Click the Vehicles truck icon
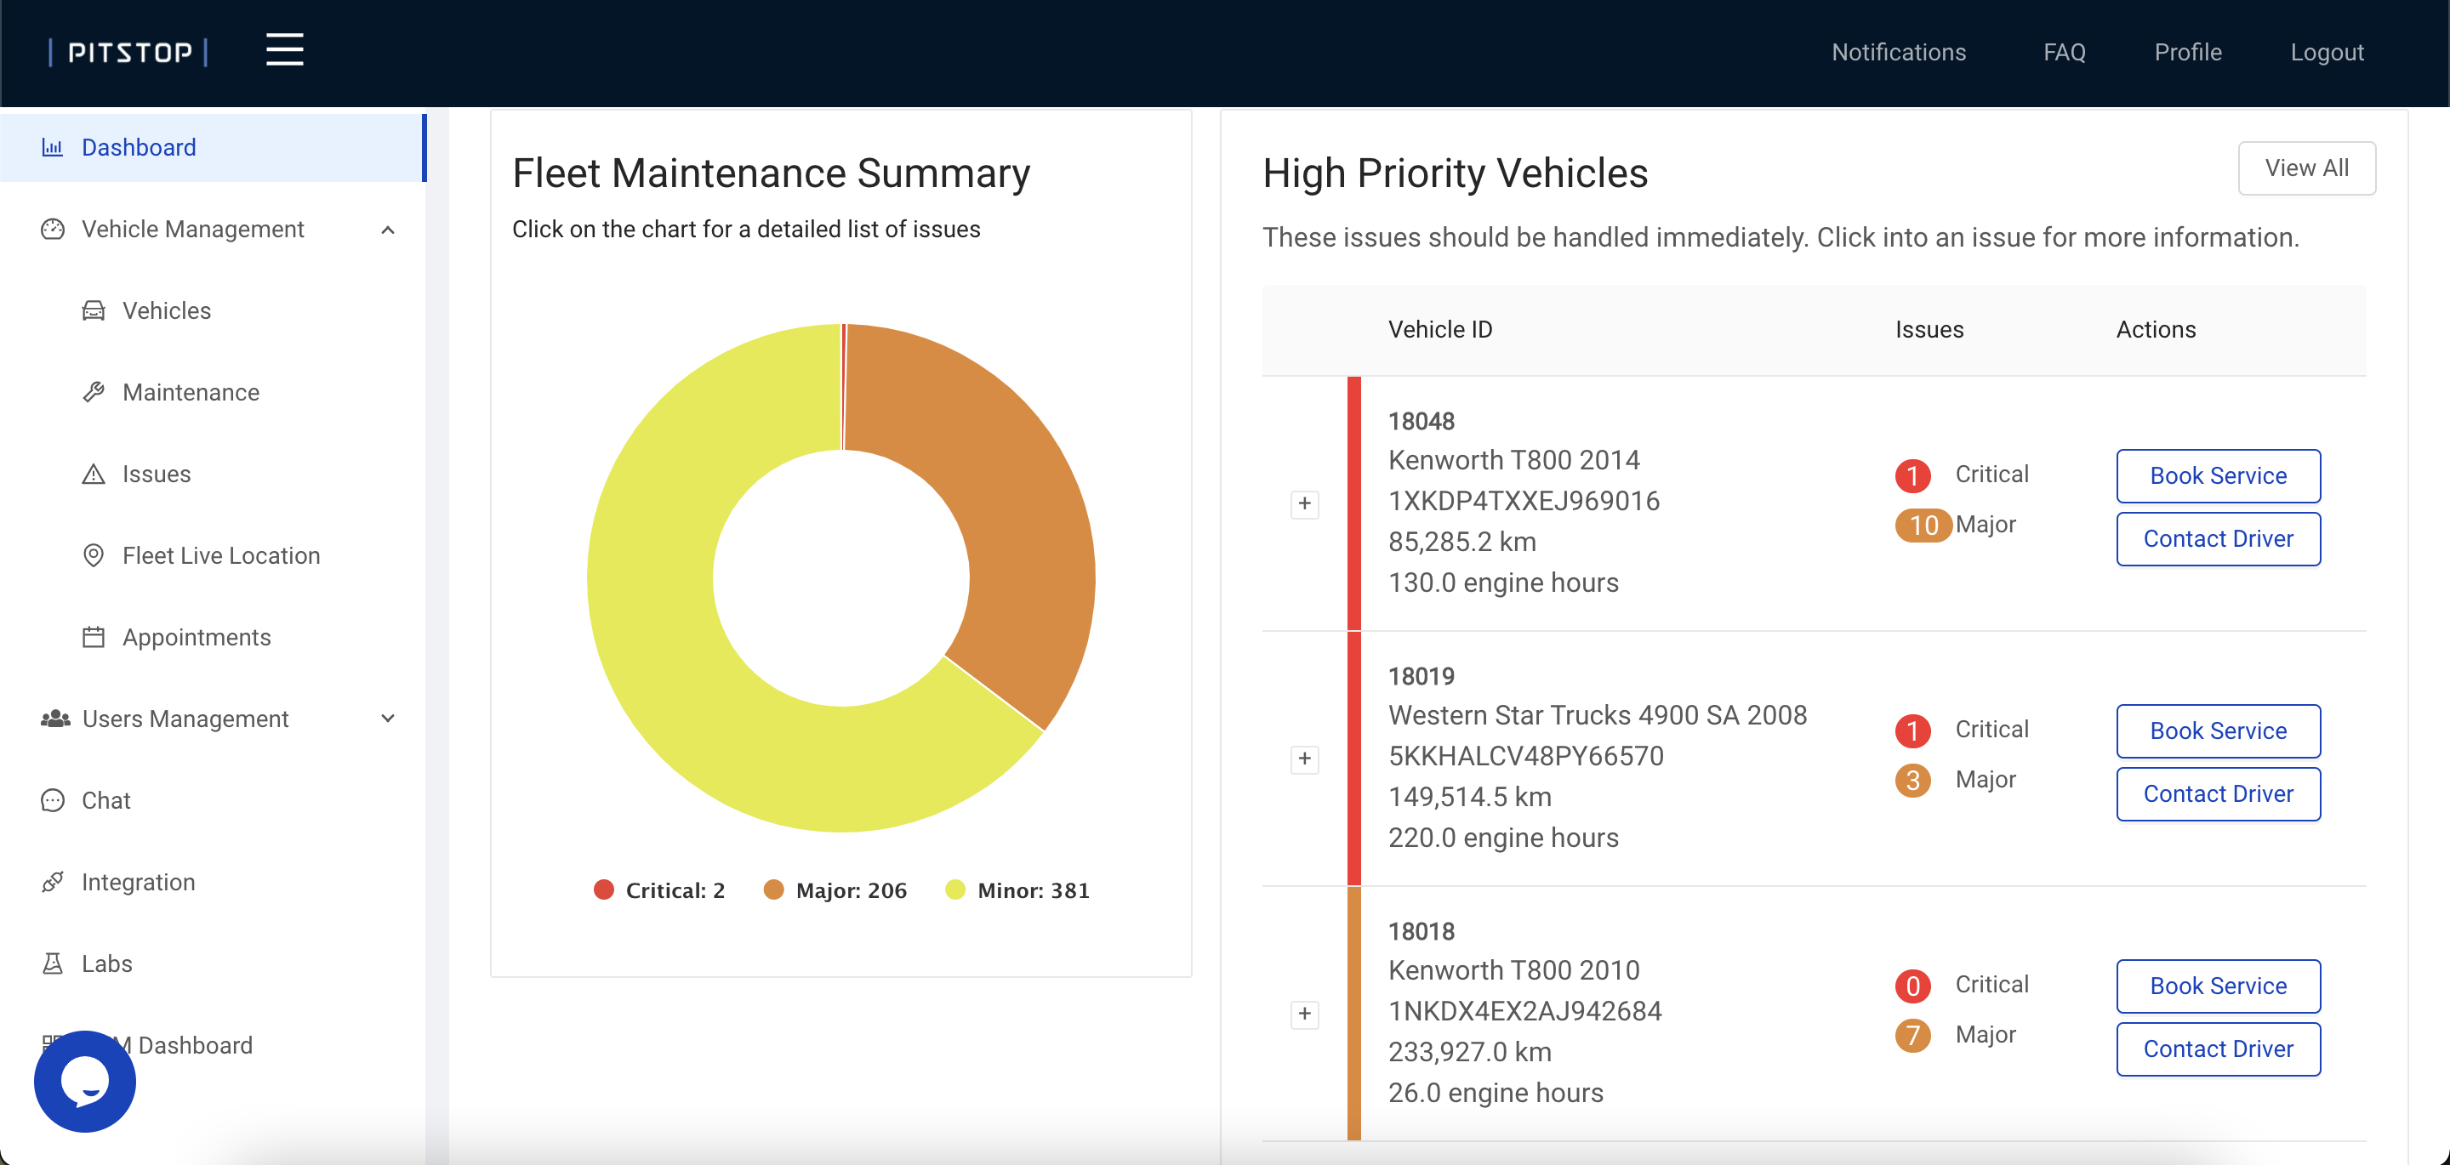Viewport: 2450px width, 1165px height. [94, 310]
